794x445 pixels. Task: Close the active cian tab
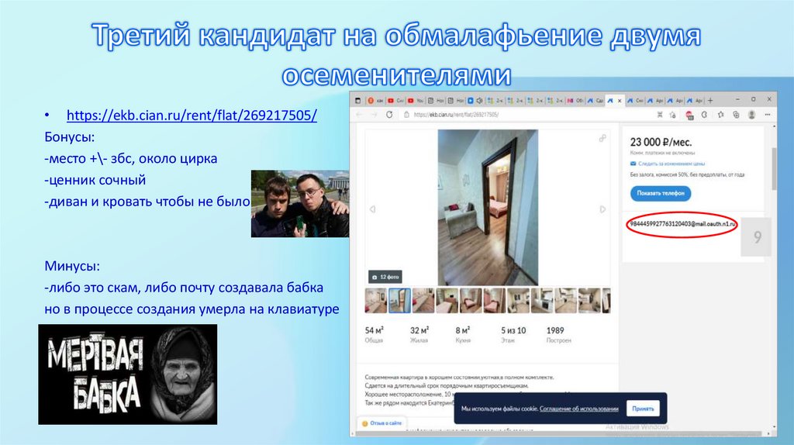tap(620, 100)
